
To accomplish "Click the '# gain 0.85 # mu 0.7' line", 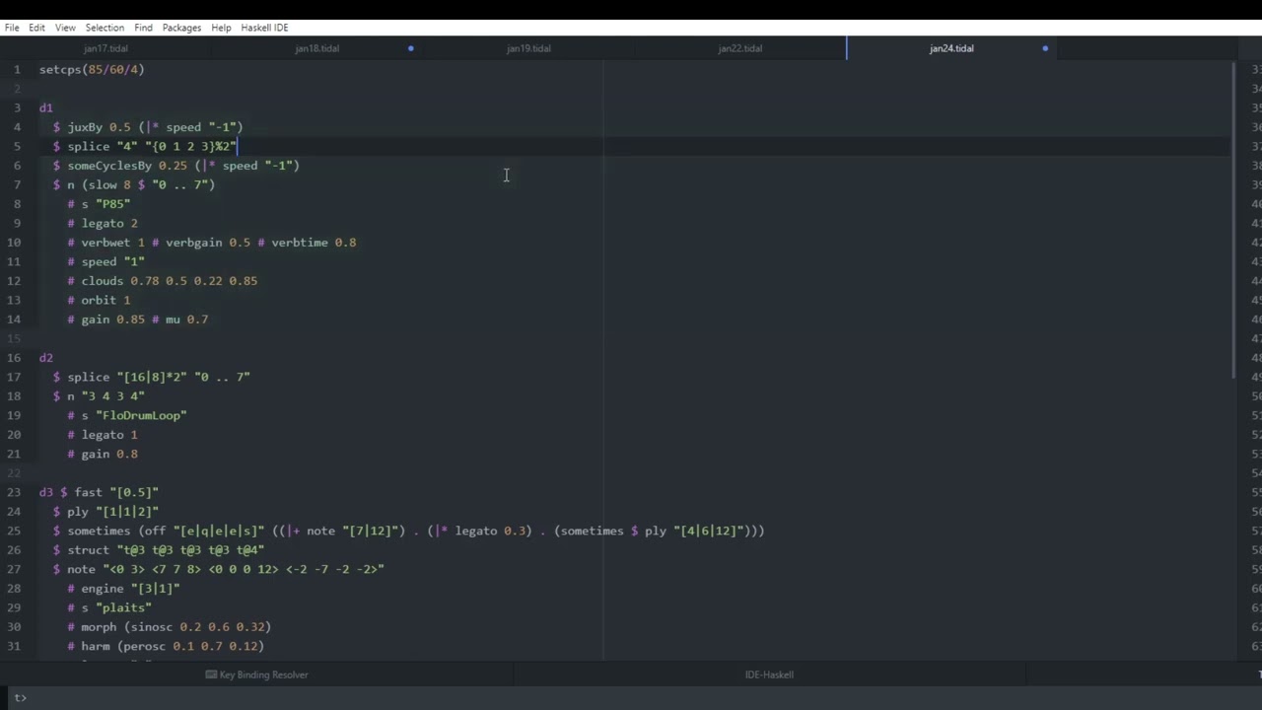I will pyautogui.click(x=138, y=319).
